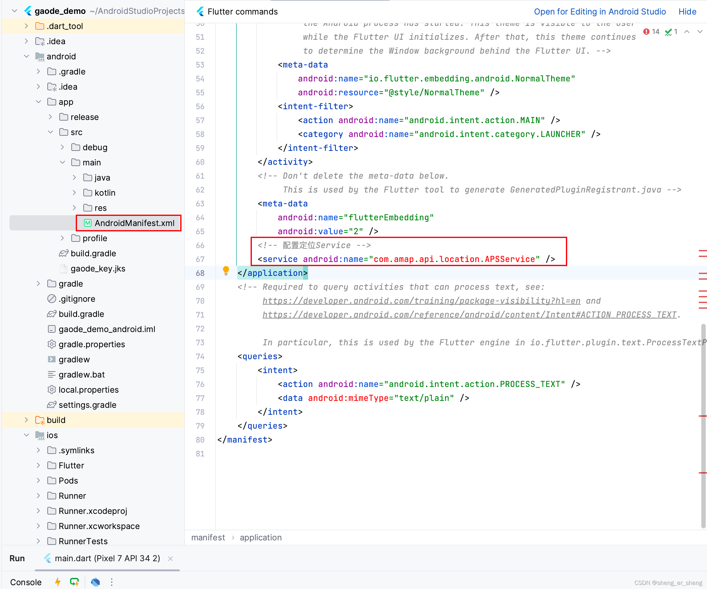707x589 pixels.
Task: Select AndroidManifest.xml in project tree
Action: coord(134,223)
